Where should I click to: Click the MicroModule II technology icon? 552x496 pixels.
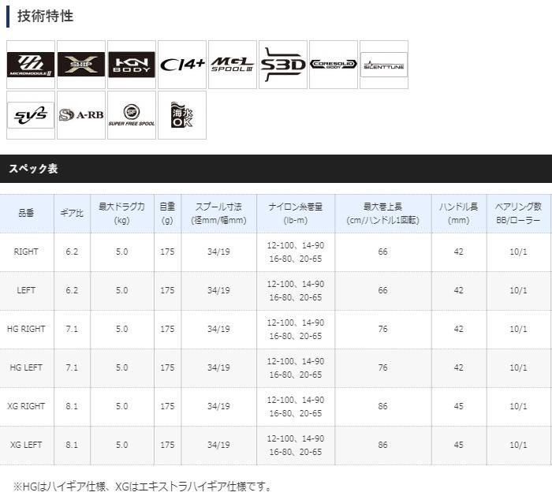pos(31,65)
